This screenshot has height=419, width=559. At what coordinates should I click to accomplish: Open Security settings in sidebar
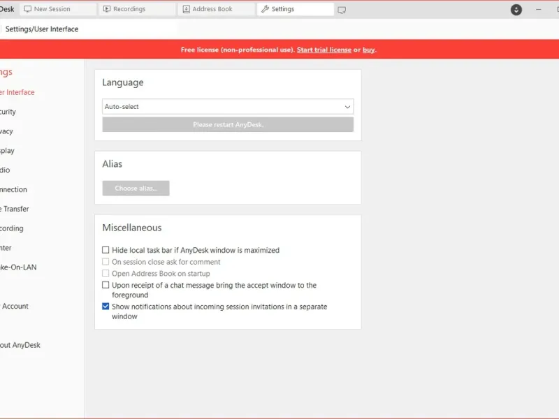click(x=8, y=112)
